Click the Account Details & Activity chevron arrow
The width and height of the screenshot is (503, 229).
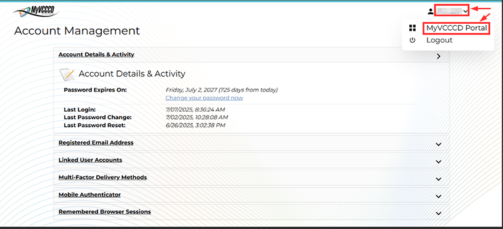pos(438,56)
